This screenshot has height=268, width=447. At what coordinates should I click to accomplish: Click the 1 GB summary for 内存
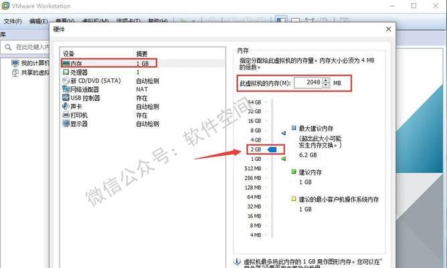143,64
